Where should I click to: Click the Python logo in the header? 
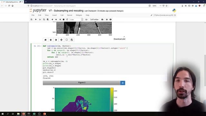pyautogui.click(x=174, y=11)
